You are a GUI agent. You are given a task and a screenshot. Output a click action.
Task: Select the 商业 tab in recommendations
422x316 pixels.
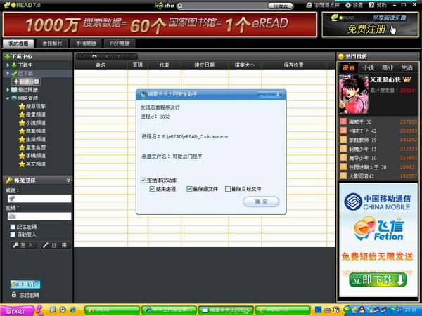pos(388,67)
